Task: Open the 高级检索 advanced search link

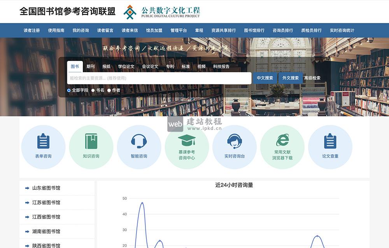Action: 313,78
